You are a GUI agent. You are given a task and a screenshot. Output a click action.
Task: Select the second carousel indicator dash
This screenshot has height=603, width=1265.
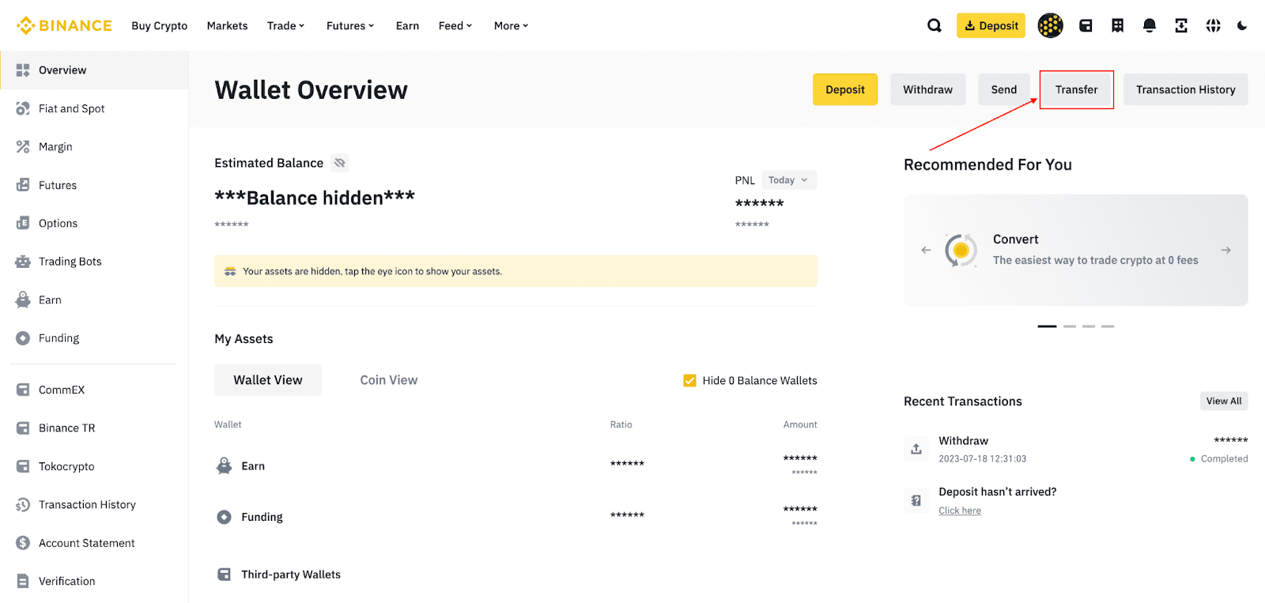coord(1069,326)
